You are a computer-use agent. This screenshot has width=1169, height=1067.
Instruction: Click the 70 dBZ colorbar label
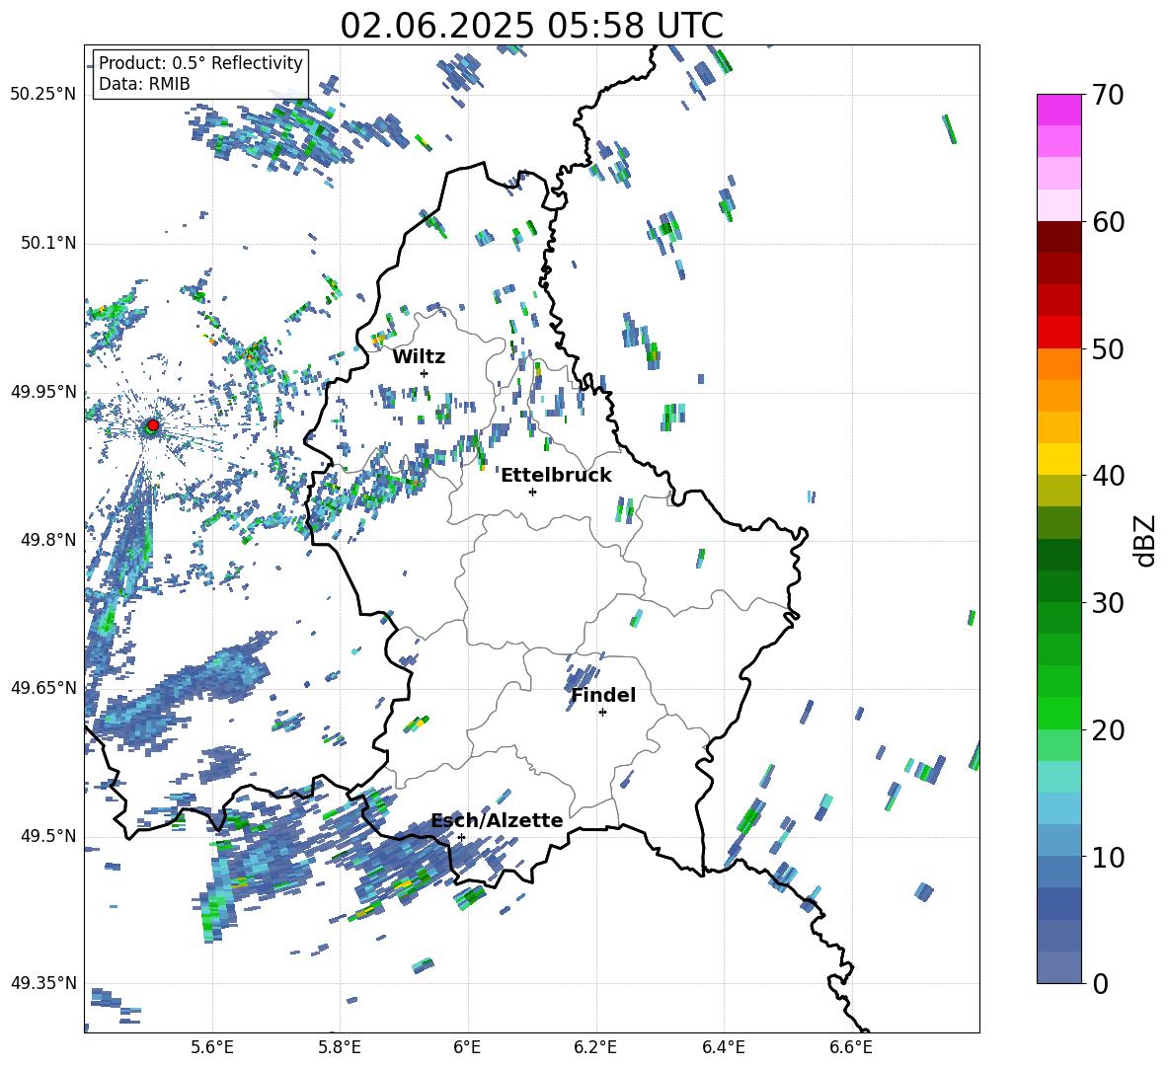coord(1108,95)
